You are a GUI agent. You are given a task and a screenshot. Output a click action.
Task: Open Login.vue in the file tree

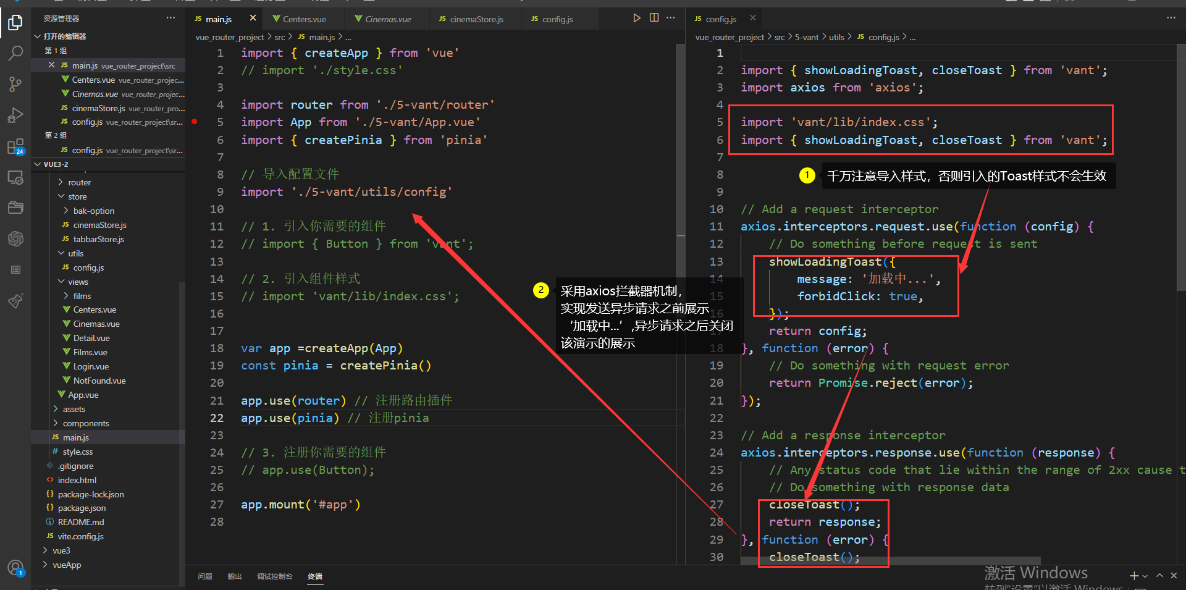[91, 366]
